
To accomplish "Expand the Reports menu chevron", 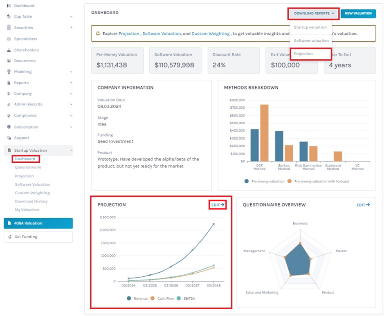I will [71, 83].
